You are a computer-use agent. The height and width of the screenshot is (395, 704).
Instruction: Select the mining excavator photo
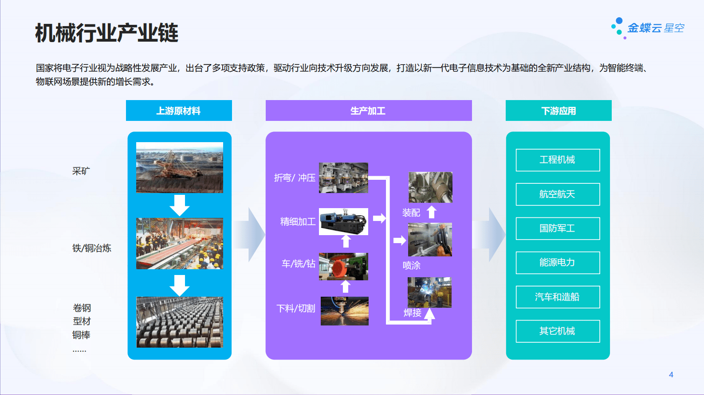pyautogui.click(x=180, y=167)
